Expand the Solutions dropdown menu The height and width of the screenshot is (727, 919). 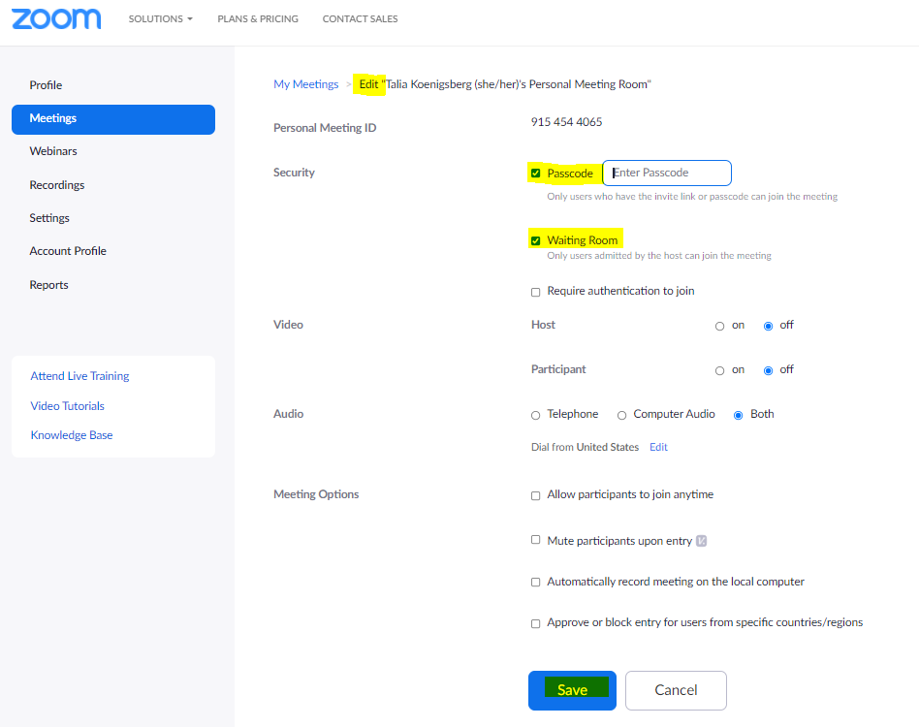[160, 18]
